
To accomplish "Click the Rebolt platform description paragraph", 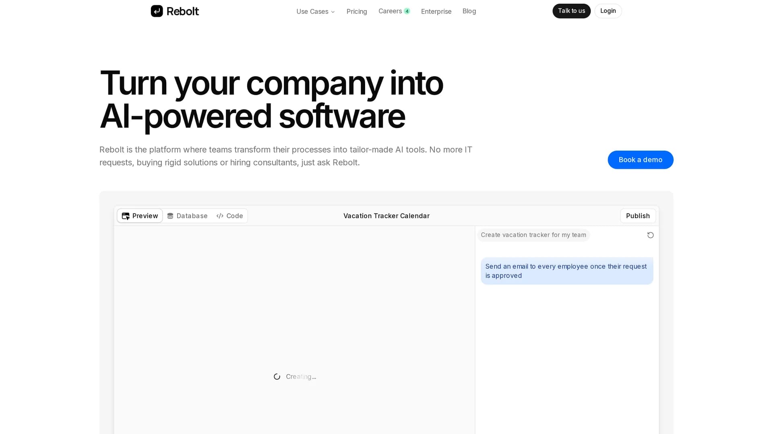I will [x=286, y=156].
